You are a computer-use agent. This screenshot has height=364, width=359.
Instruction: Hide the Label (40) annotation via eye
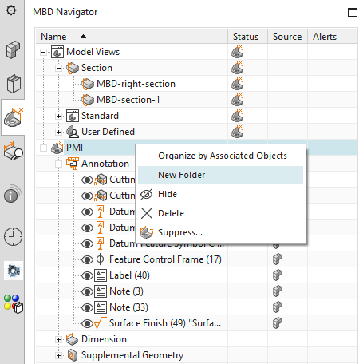click(x=87, y=275)
